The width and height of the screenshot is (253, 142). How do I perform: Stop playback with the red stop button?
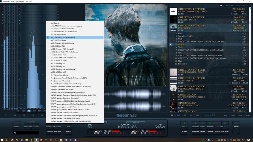click(x=218, y=123)
